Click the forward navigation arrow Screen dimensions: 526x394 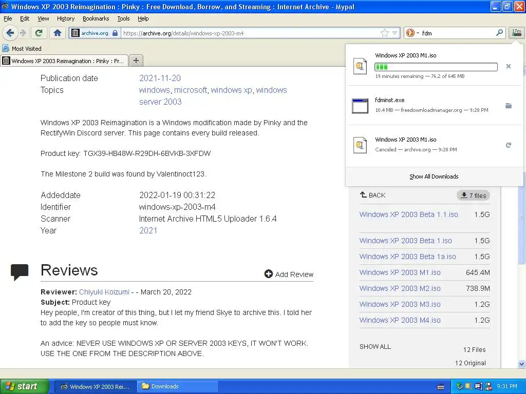[x=23, y=33]
